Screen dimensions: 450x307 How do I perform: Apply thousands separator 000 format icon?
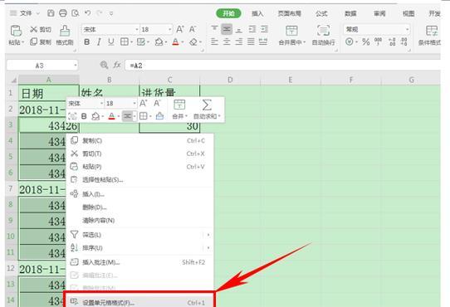pos(378,41)
